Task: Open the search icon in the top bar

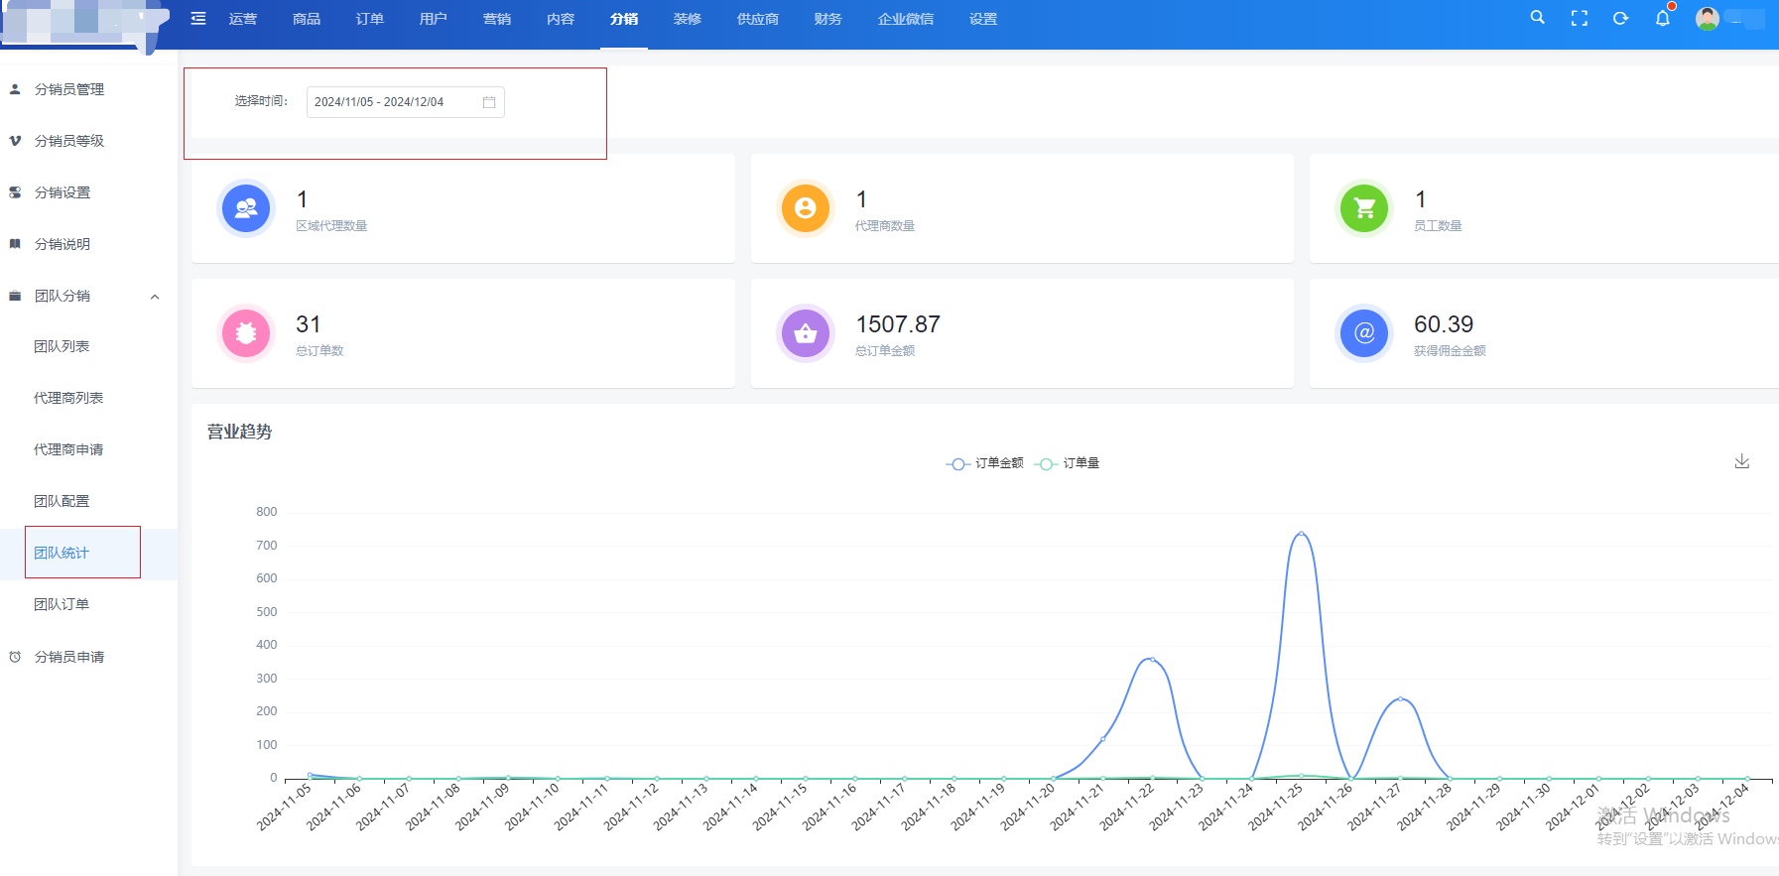Action: coord(1537,18)
